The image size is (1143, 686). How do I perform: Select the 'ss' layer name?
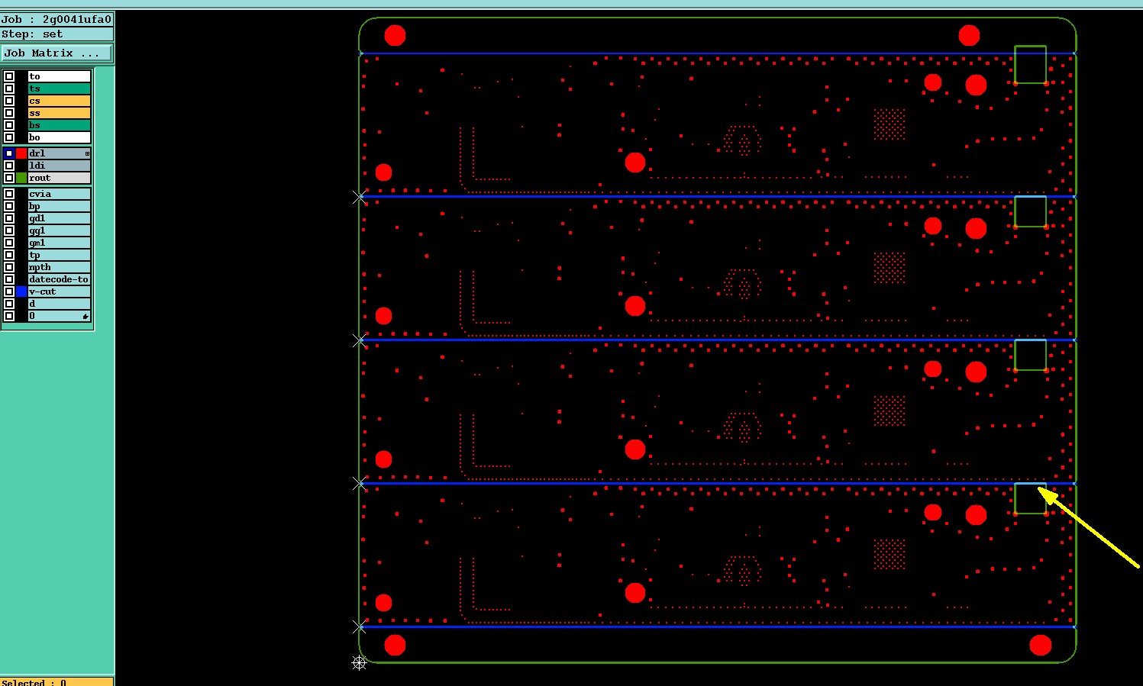pos(60,113)
